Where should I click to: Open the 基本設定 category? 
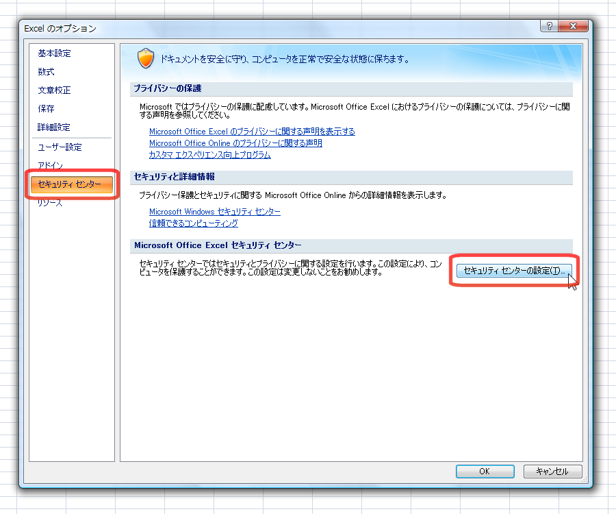[54, 53]
